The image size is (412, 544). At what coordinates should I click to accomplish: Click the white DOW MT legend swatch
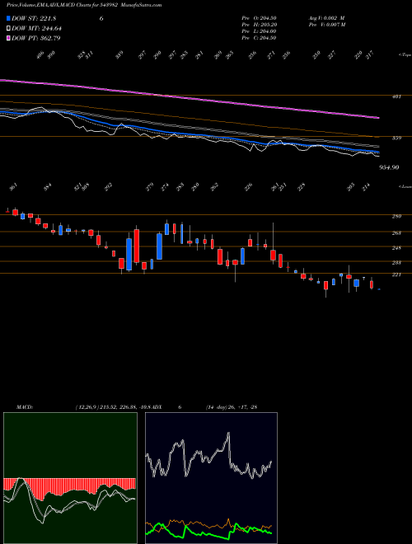(8, 29)
